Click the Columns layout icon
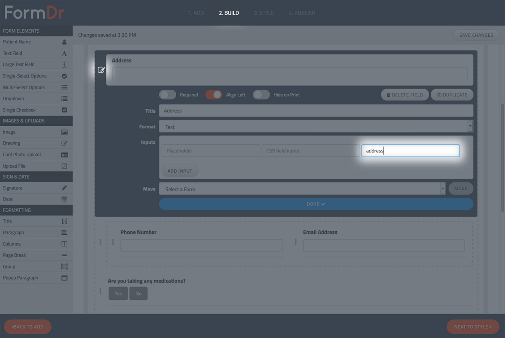 pos(65,244)
